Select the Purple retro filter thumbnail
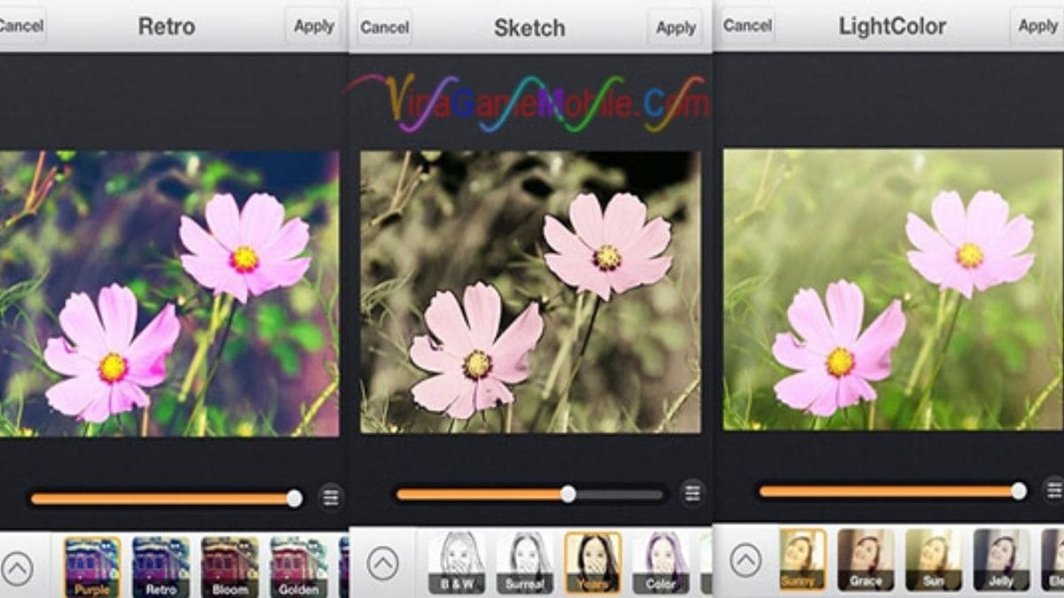Screen dimensions: 1064x598 click(x=92, y=566)
